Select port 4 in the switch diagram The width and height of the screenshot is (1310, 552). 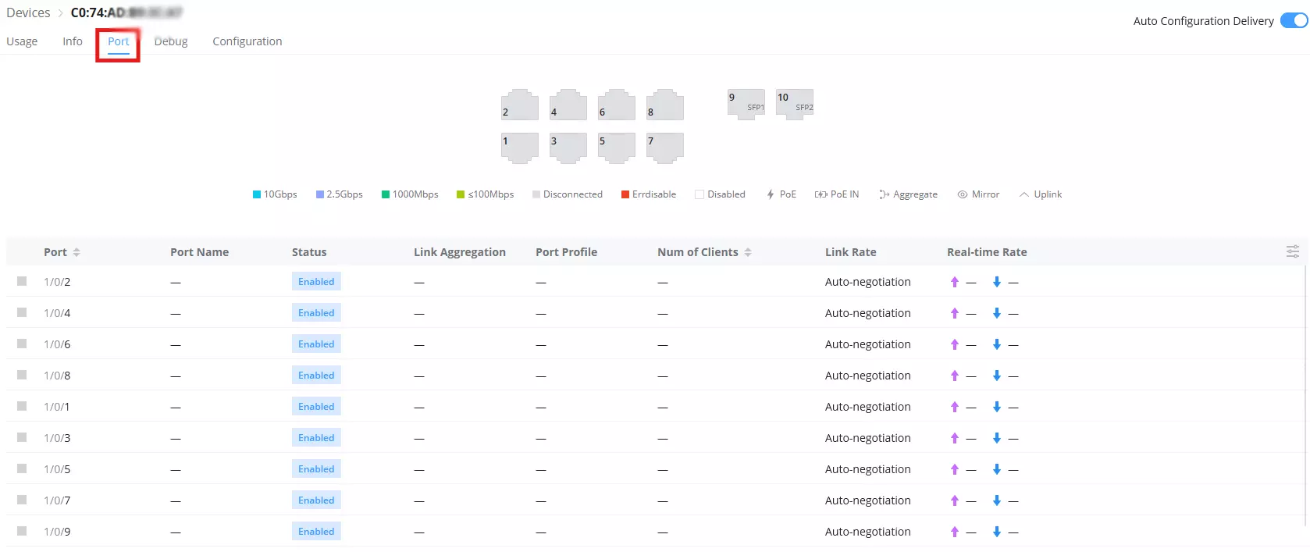click(x=568, y=105)
